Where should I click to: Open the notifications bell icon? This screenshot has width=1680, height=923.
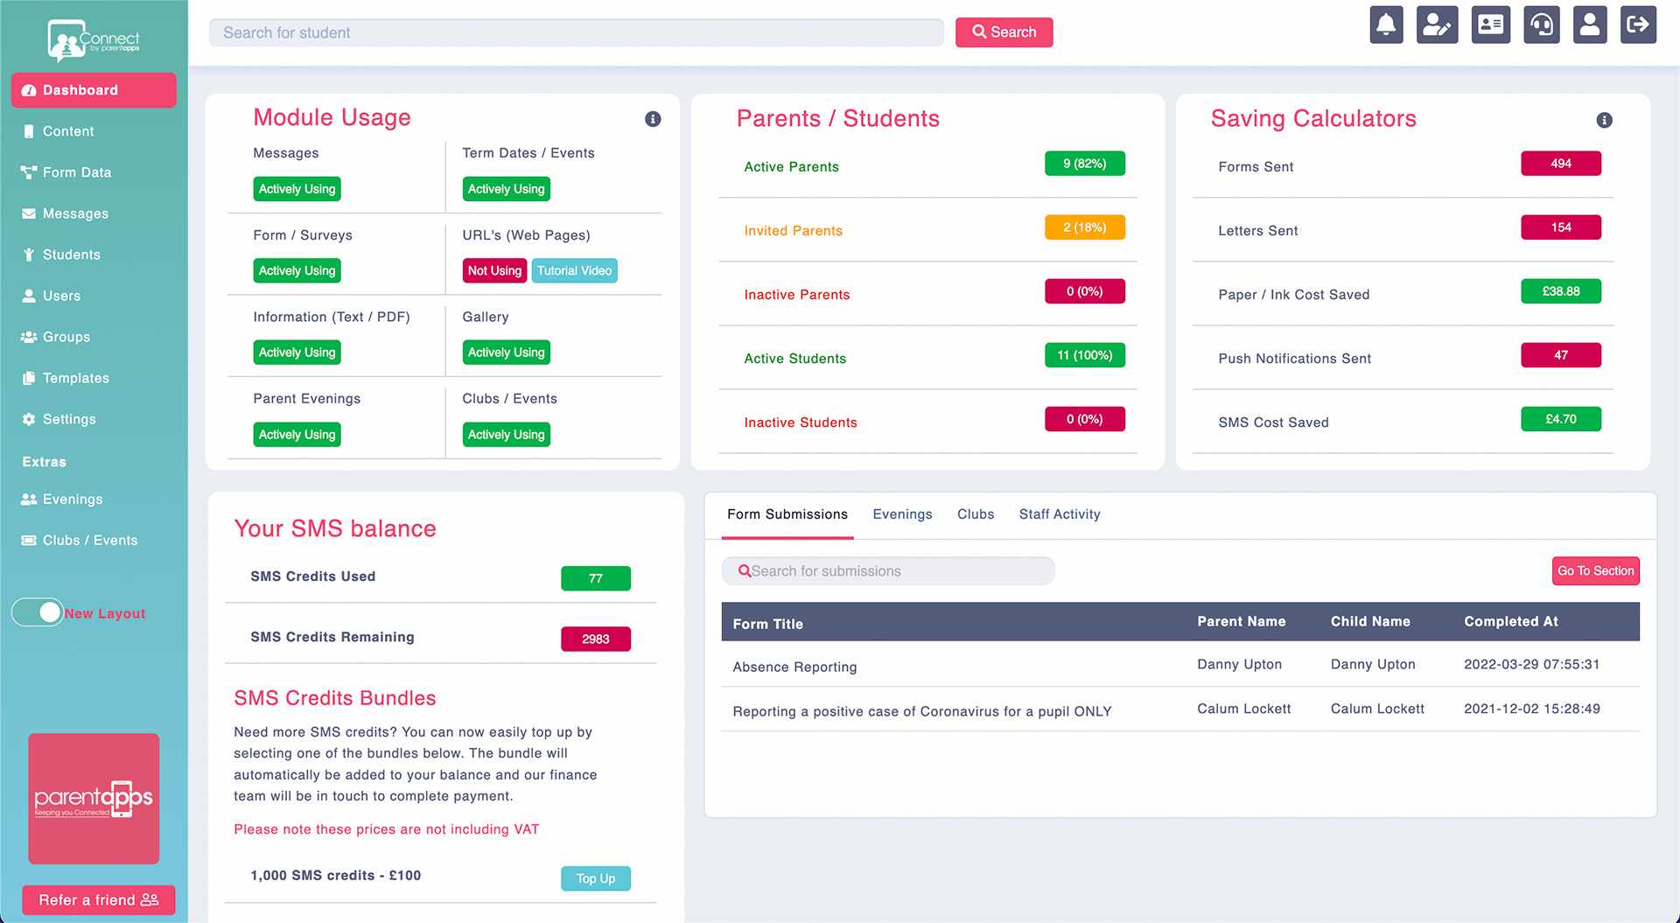point(1386,24)
